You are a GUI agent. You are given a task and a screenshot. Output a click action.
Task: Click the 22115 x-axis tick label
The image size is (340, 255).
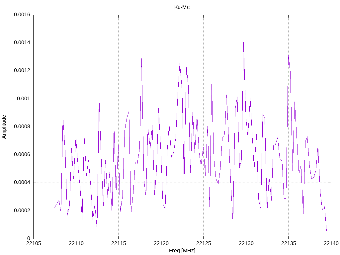click(x=119, y=243)
